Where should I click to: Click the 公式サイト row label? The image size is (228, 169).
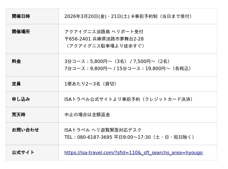(x=23, y=152)
